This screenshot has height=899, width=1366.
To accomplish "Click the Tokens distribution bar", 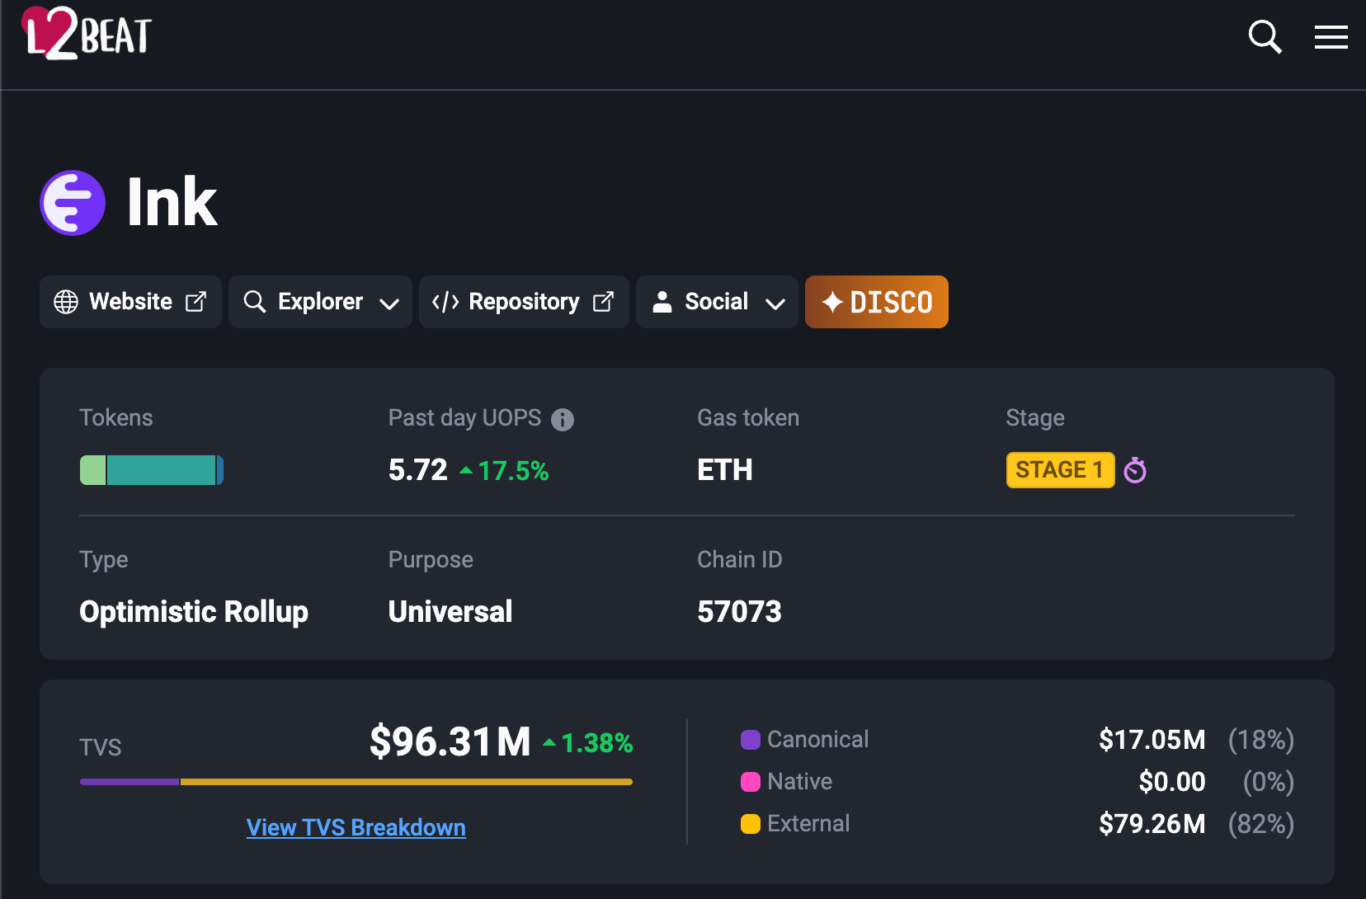I will (x=151, y=470).
